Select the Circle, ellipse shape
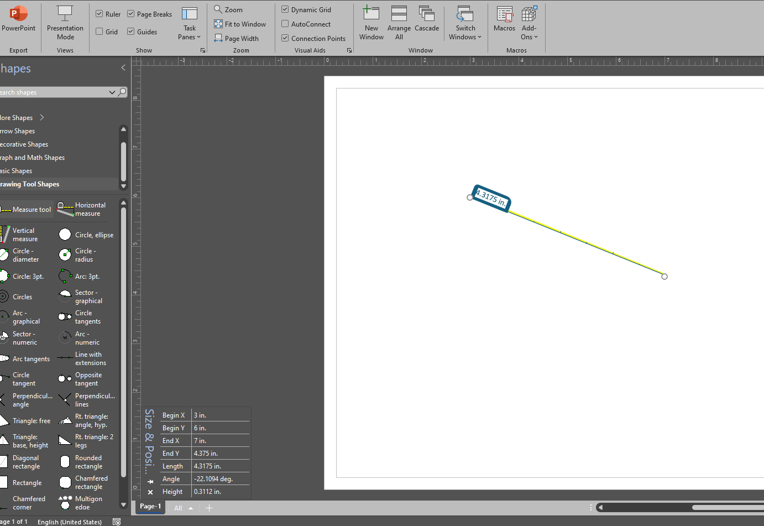 coord(86,235)
